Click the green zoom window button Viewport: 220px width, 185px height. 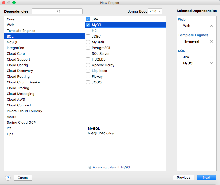click(x=14, y=3)
